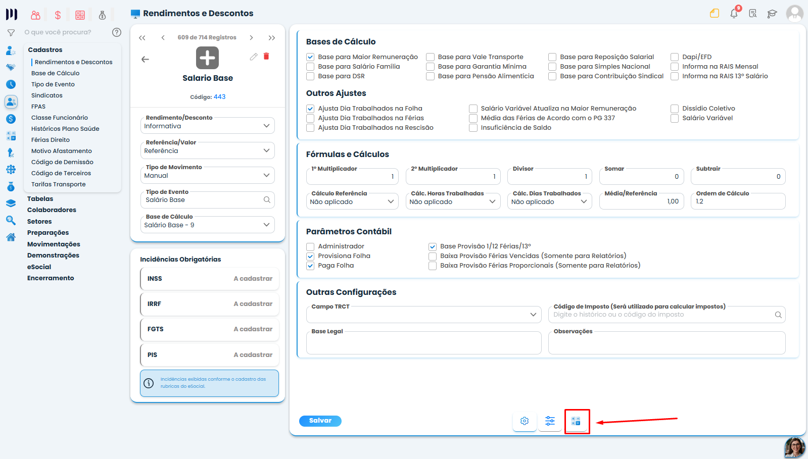Edit Salario Base with pencil icon
Screen dimensions: 808x459
tap(254, 57)
